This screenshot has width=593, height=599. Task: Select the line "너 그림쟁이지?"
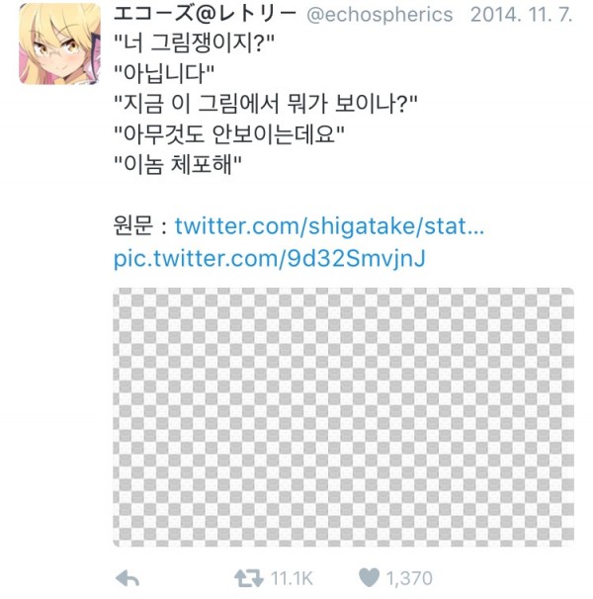point(195,43)
